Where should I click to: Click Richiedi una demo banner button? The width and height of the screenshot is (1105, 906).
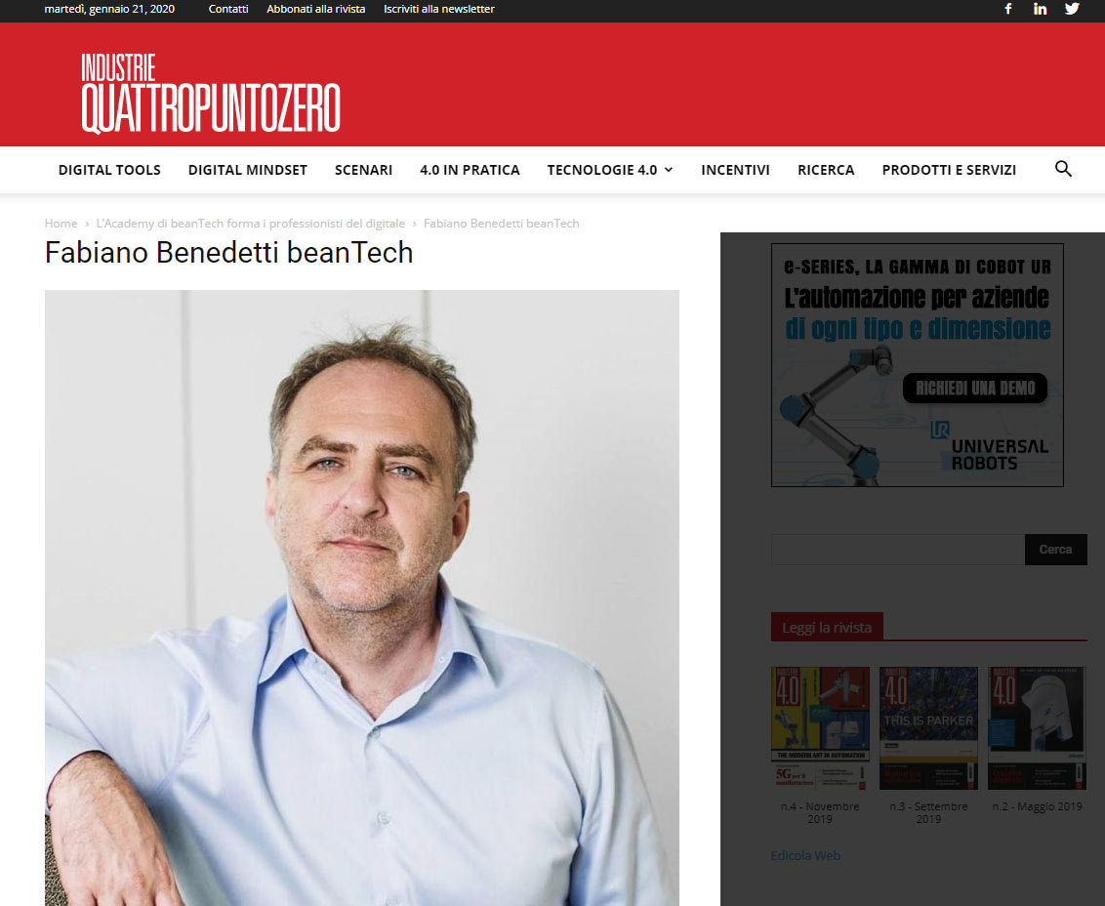point(975,388)
